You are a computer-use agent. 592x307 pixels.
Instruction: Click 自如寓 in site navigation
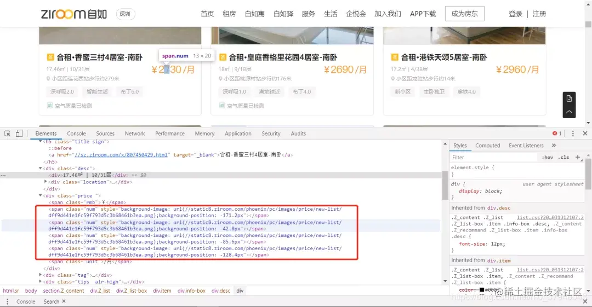pyautogui.click(x=254, y=14)
